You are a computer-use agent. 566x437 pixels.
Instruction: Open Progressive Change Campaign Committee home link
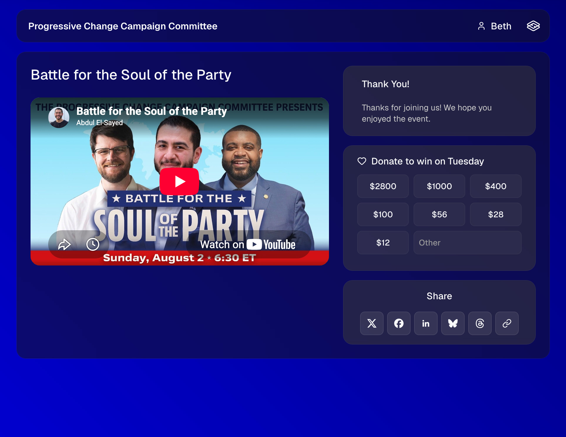(x=123, y=26)
